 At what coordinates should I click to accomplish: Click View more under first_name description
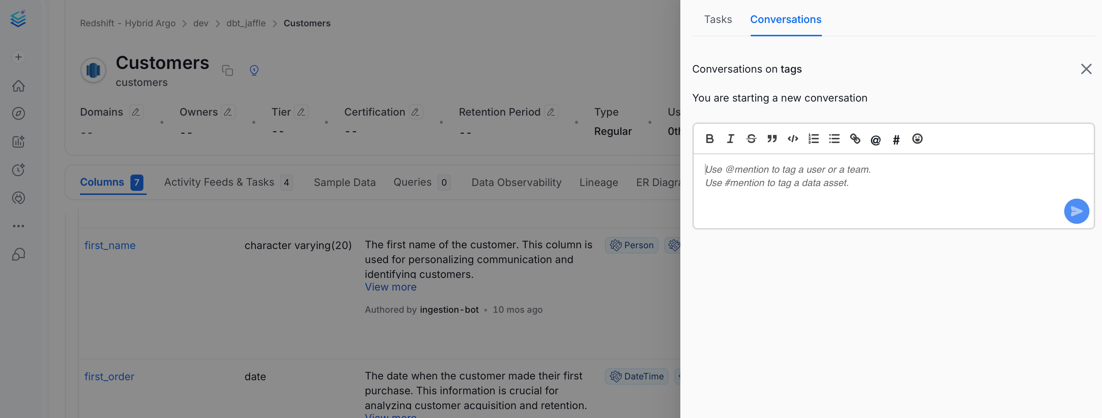click(x=391, y=287)
